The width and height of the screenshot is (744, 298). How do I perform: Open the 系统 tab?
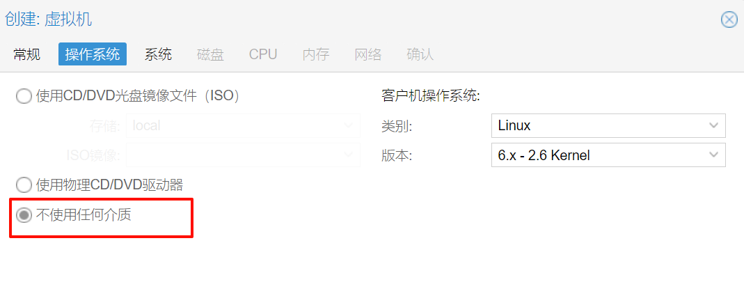click(x=159, y=54)
